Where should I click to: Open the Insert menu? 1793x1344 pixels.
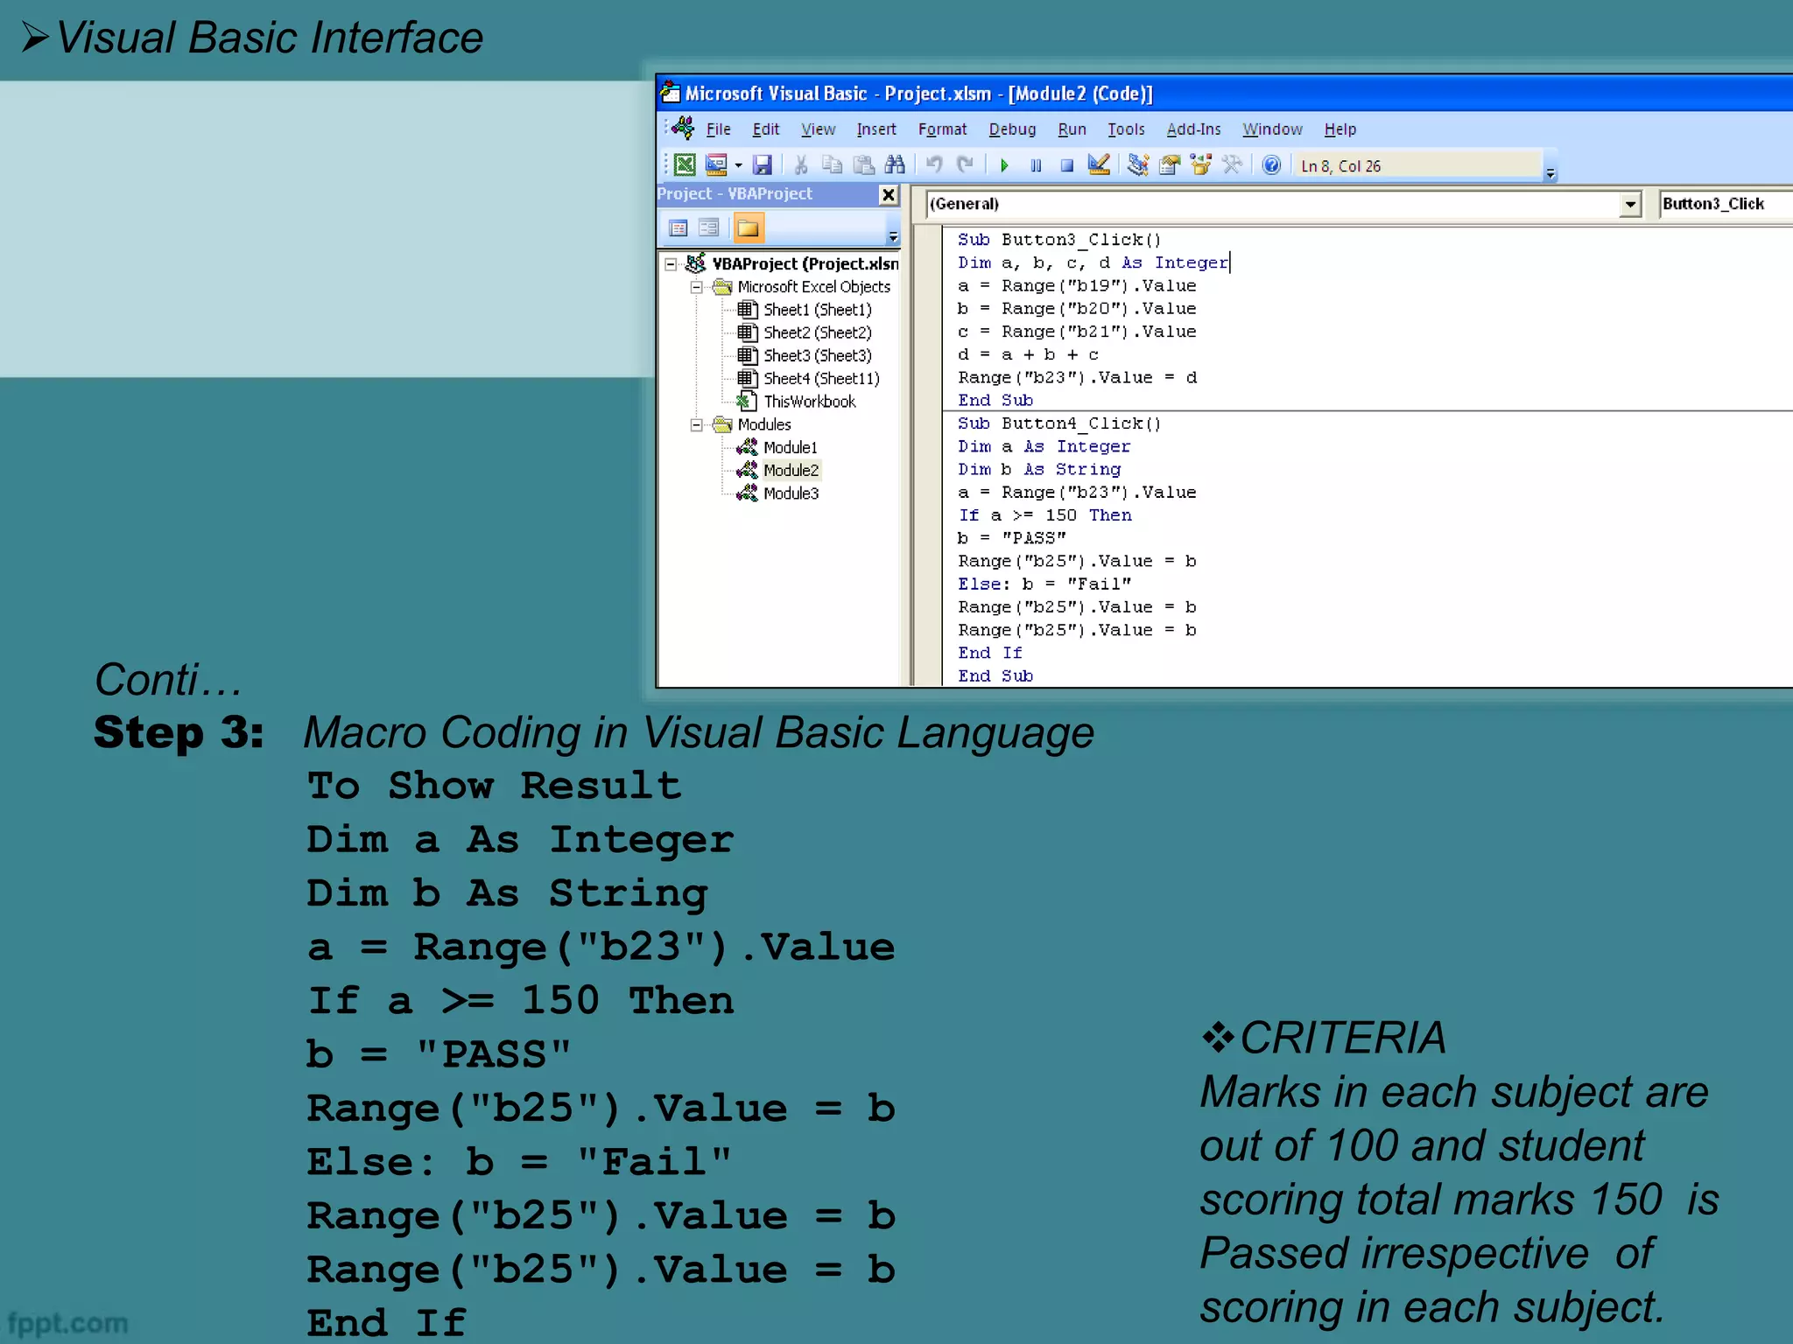(875, 129)
